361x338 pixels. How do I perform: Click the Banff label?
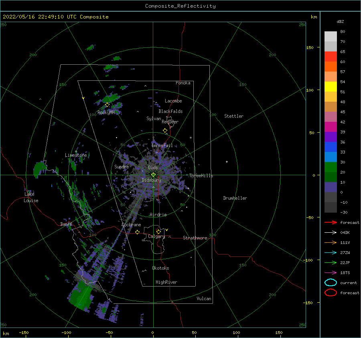(x=66, y=224)
